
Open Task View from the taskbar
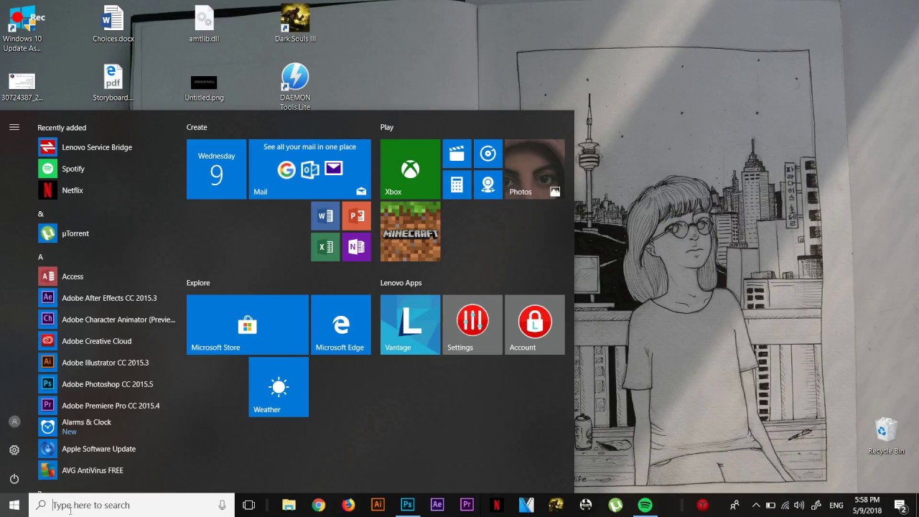[249, 506]
